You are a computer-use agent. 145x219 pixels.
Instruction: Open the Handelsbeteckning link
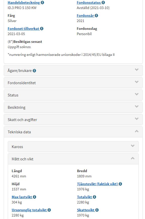point(24,3)
